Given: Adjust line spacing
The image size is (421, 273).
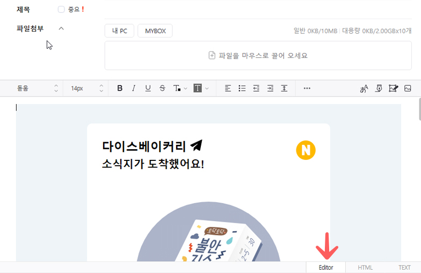Looking at the screenshot, I should pyautogui.click(x=284, y=88).
